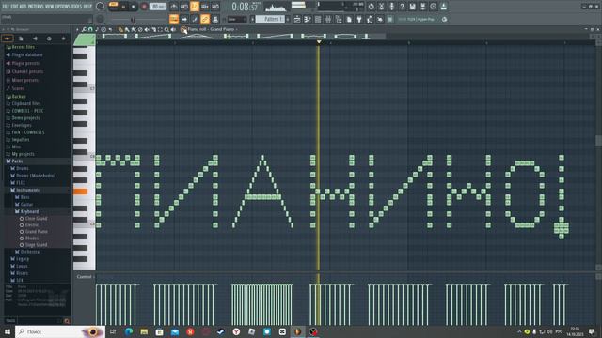Click the render to audio file icon
The image size is (602, 338).
[422, 7]
